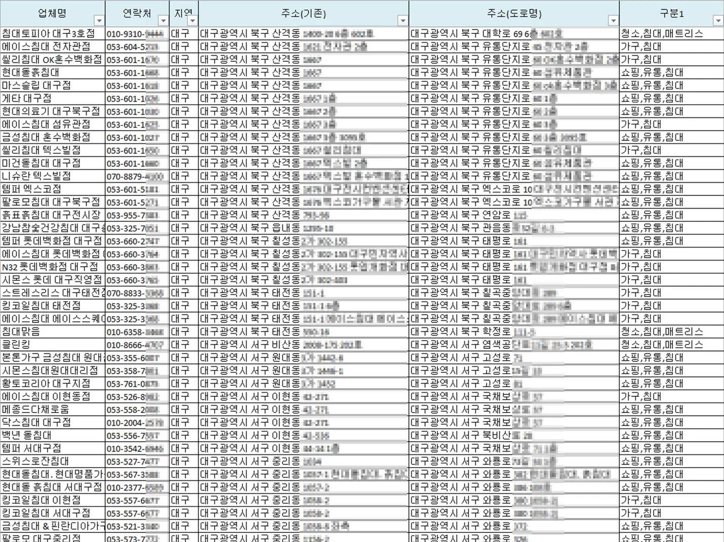Select phone cell starting 070-8879
This screenshot has height=542, width=724.
click(x=137, y=176)
